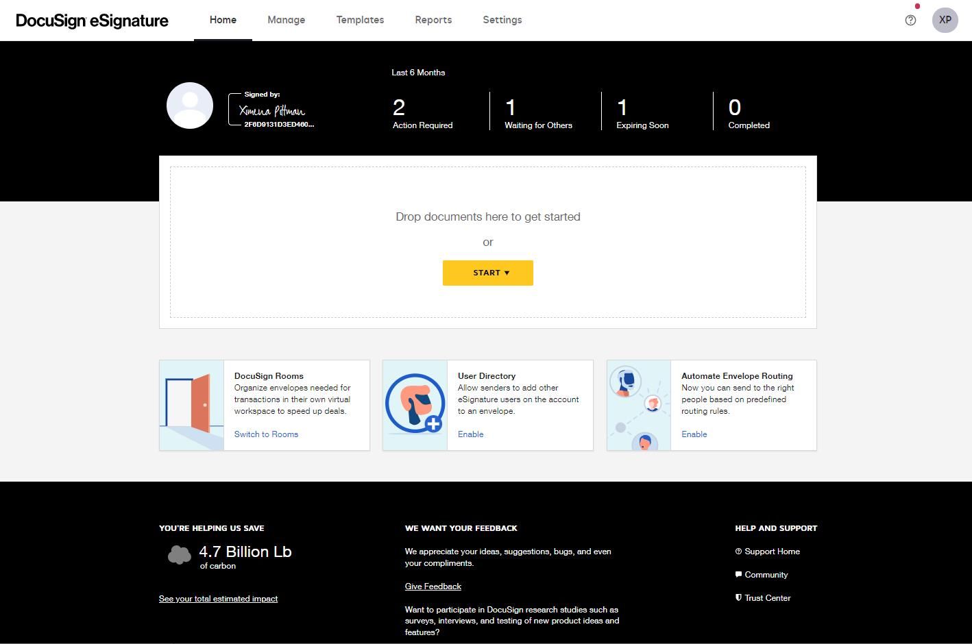The height and width of the screenshot is (644, 972).
Task: Switch to the Manage tab
Action: click(286, 20)
